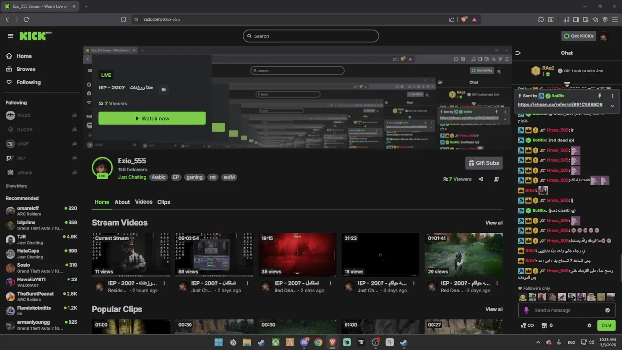
Task: Click the Send a message input field
Action: click(567, 310)
